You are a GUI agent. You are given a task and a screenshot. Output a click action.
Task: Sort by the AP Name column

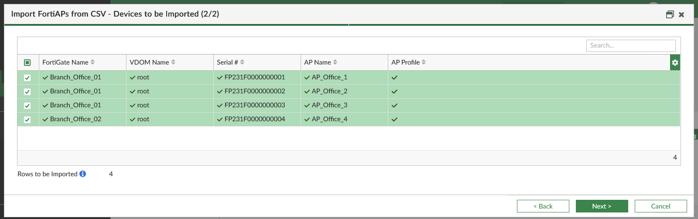(321, 62)
